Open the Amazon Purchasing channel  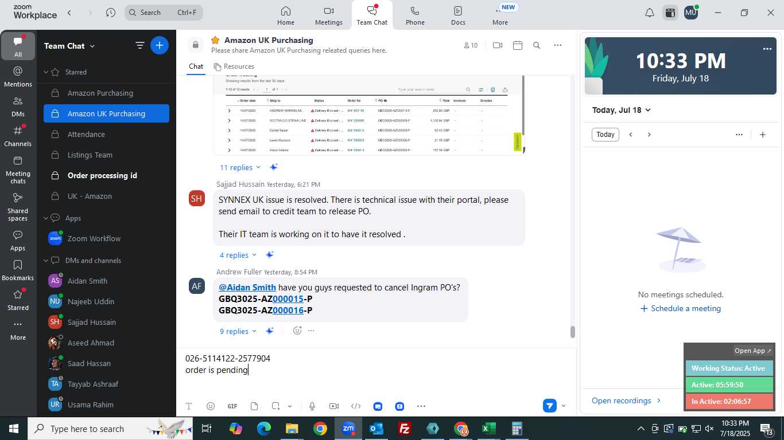coord(106,93)
